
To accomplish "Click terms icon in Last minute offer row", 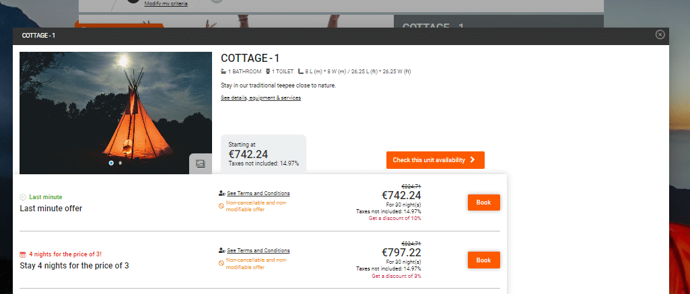I will coord(222,193).
